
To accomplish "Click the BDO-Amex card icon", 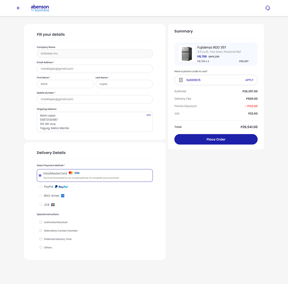I will pyautogui.click(x=63, y=196).
